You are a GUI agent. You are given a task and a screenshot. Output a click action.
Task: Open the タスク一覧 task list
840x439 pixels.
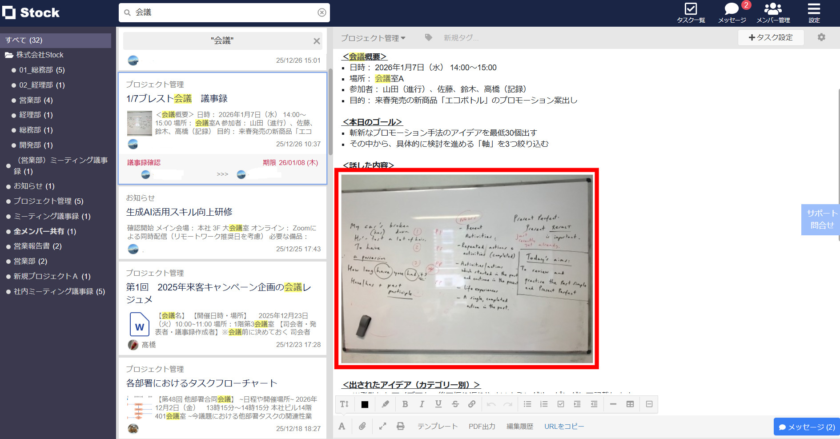(690, 12)
